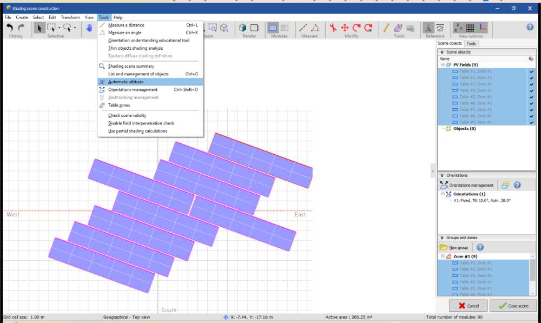The image size is (541, 323).
Task: Click the Undo arrow in History
Action: (x=10, y=28)
